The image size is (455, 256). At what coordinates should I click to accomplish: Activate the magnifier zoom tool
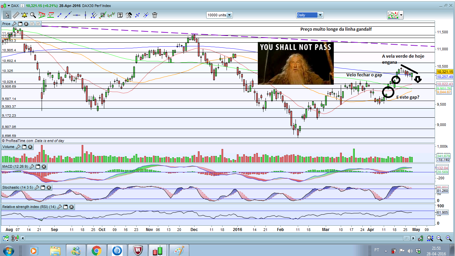pyautogui.click(x=33, y=15)
